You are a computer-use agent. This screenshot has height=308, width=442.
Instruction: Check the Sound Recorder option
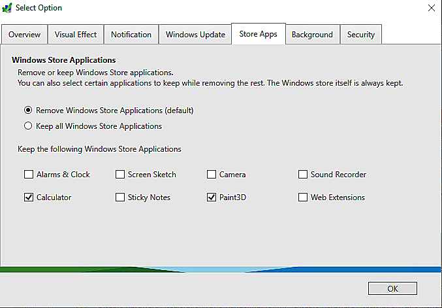point(303,174)
